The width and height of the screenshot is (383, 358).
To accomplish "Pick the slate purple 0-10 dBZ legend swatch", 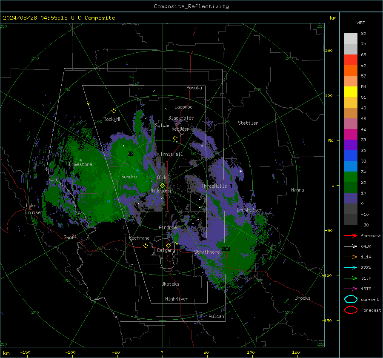I will [351, 198].
